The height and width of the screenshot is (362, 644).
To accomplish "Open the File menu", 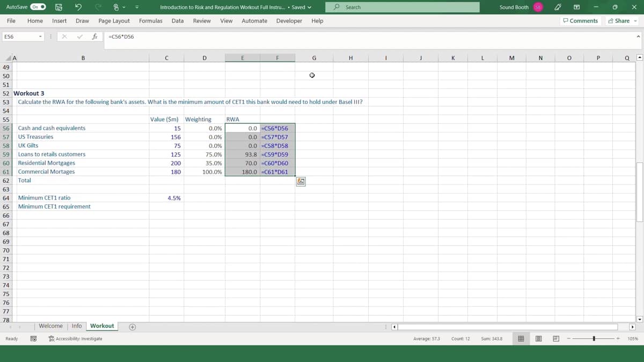I will 11,21.
